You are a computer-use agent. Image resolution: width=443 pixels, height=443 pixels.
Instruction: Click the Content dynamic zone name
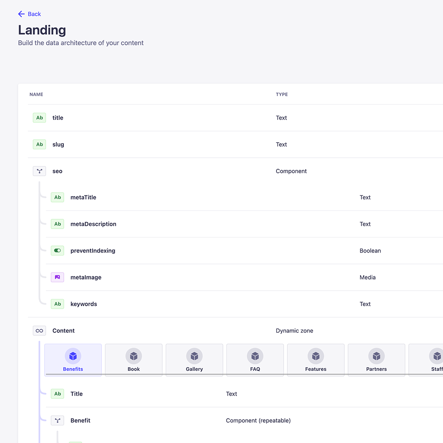pyautogui.click(x=63, y=330)
